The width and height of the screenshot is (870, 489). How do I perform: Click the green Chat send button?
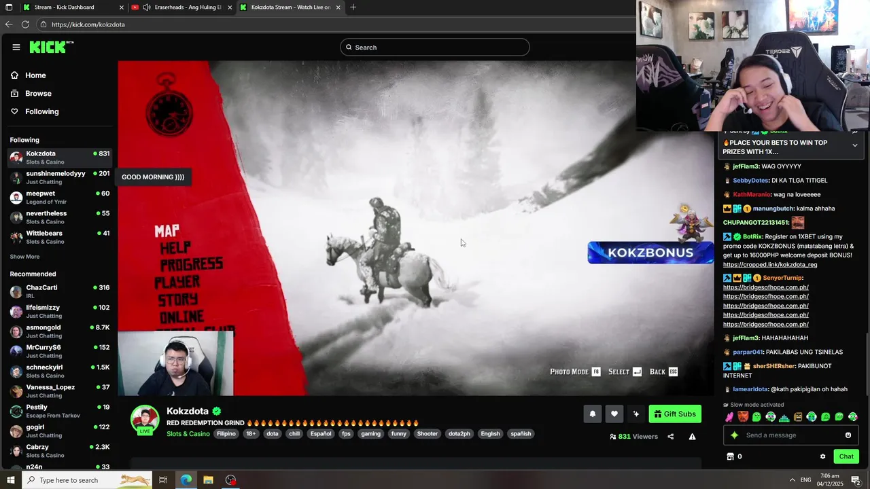pyautogui.click(x=846, y=456)
